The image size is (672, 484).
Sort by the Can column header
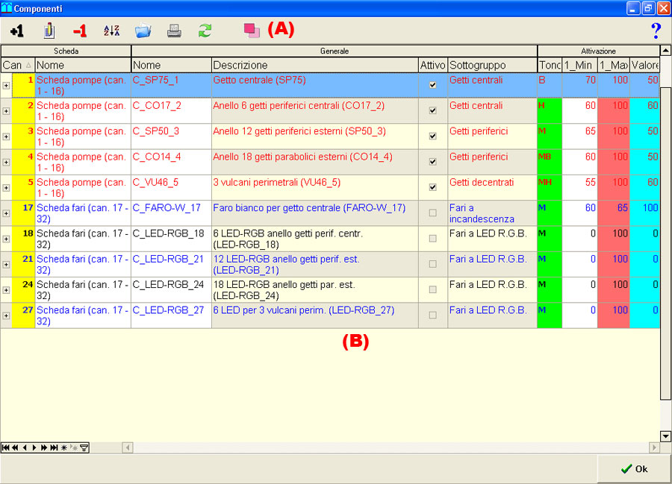pyautogui.click(x=18, y=65)
